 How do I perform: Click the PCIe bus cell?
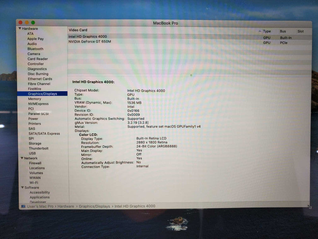click(283, 43)
